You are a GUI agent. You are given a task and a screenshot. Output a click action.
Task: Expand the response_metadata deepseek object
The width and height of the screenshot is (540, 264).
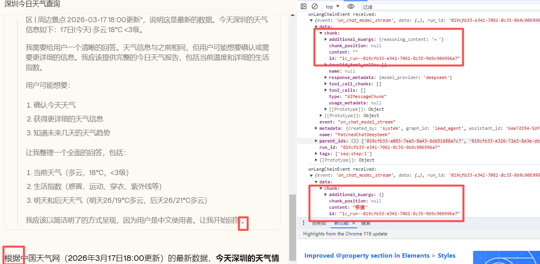[x=326, y=77]
